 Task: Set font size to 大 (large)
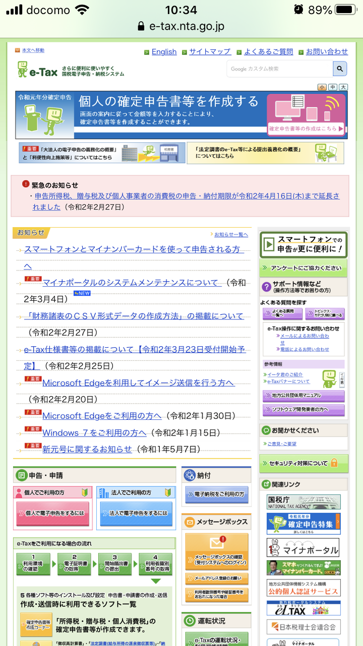coord(343,87)
